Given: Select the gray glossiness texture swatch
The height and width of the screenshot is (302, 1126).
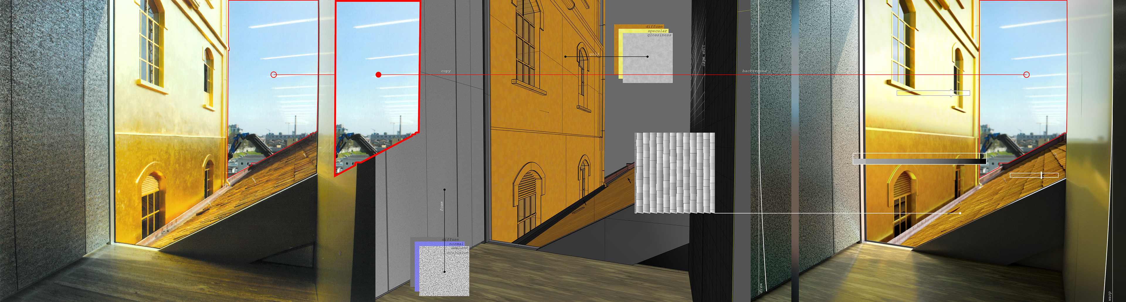Looking at the screenshot, I should click(x=647, y=58).
